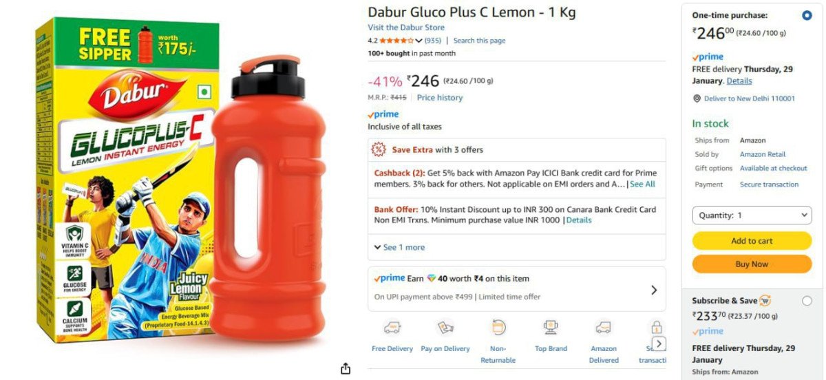Click the Top Brand trophy icon

click(551, 327)
